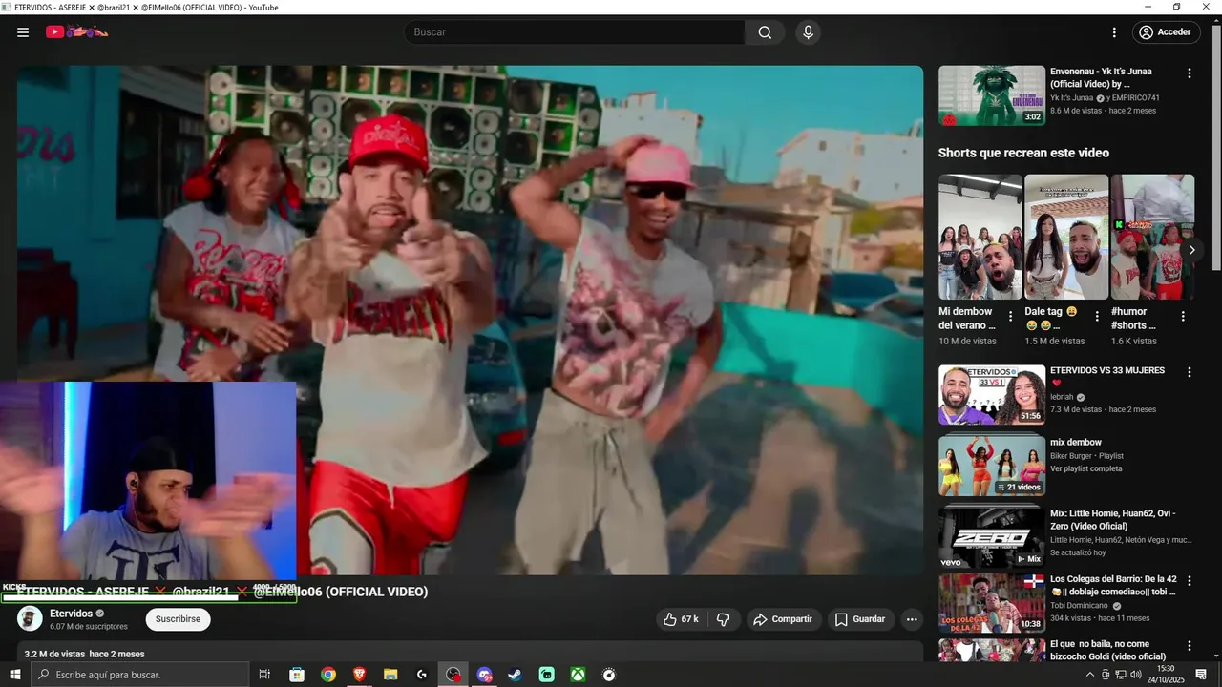Click Shorts que recrean este video heading
Image resolution: width=1222 pixels, height=687 pixels.
pyautogui.click(x=1023, y=153)
